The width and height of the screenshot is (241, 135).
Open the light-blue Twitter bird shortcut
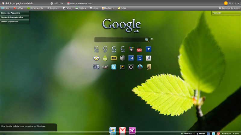click(114, 67)
